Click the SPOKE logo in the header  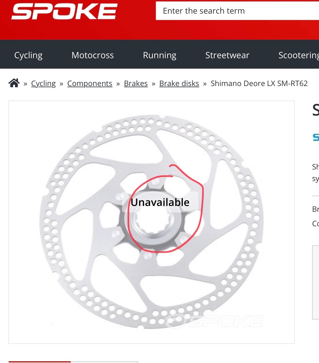(x=64, y=12)
